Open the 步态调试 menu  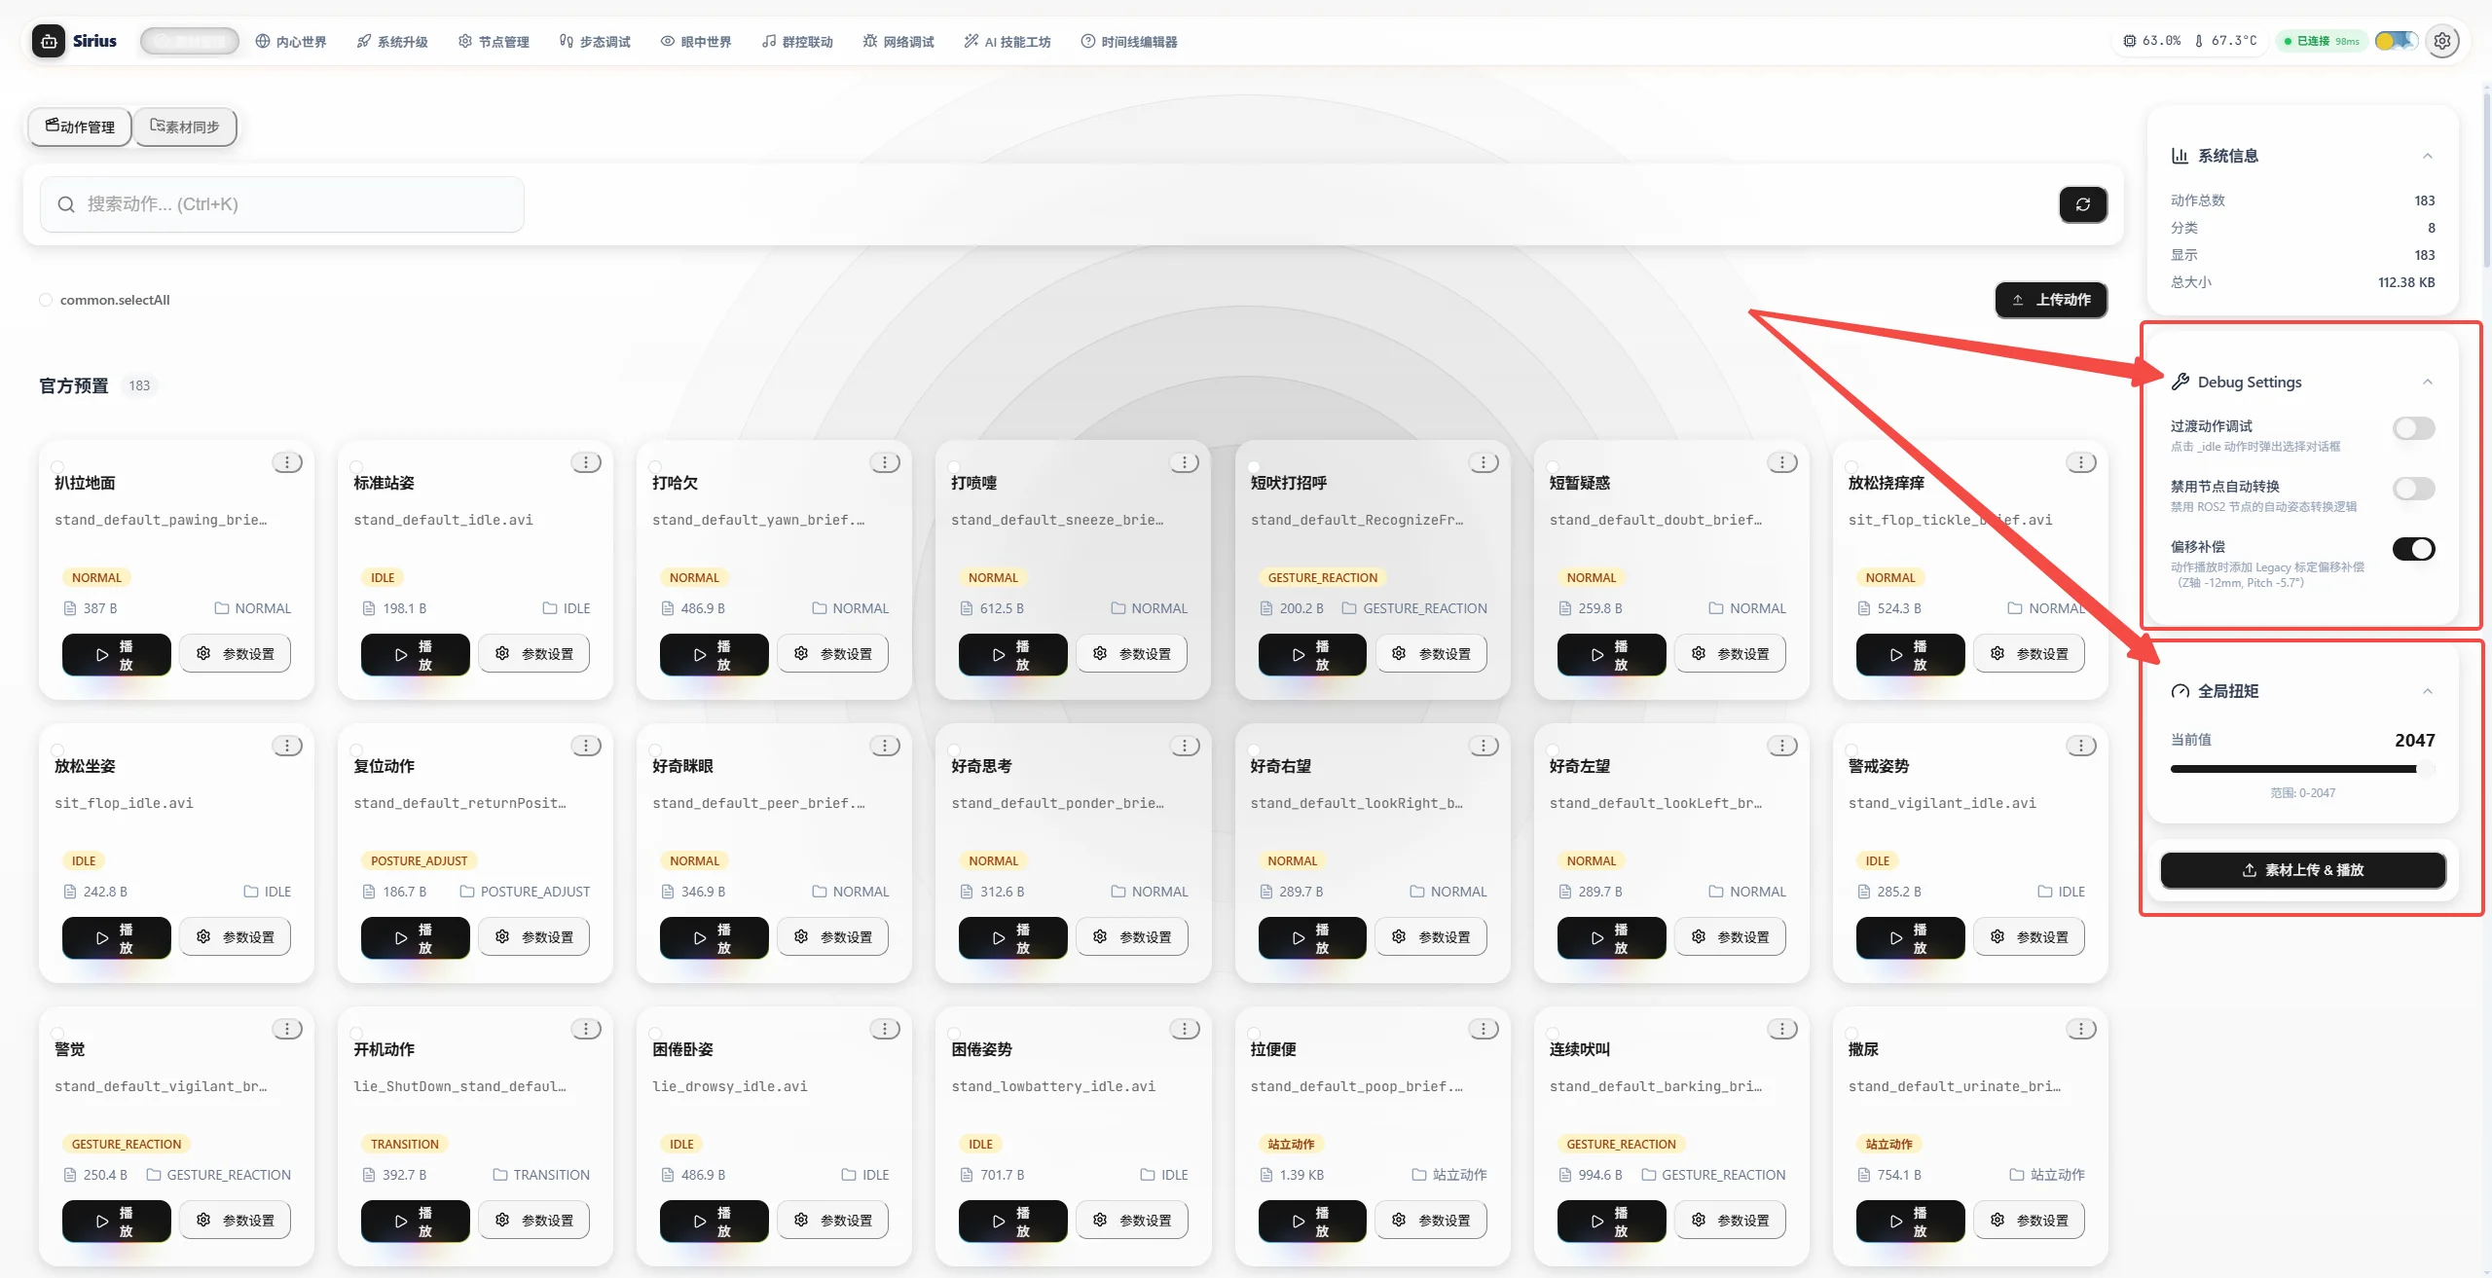tap(595, 42)
